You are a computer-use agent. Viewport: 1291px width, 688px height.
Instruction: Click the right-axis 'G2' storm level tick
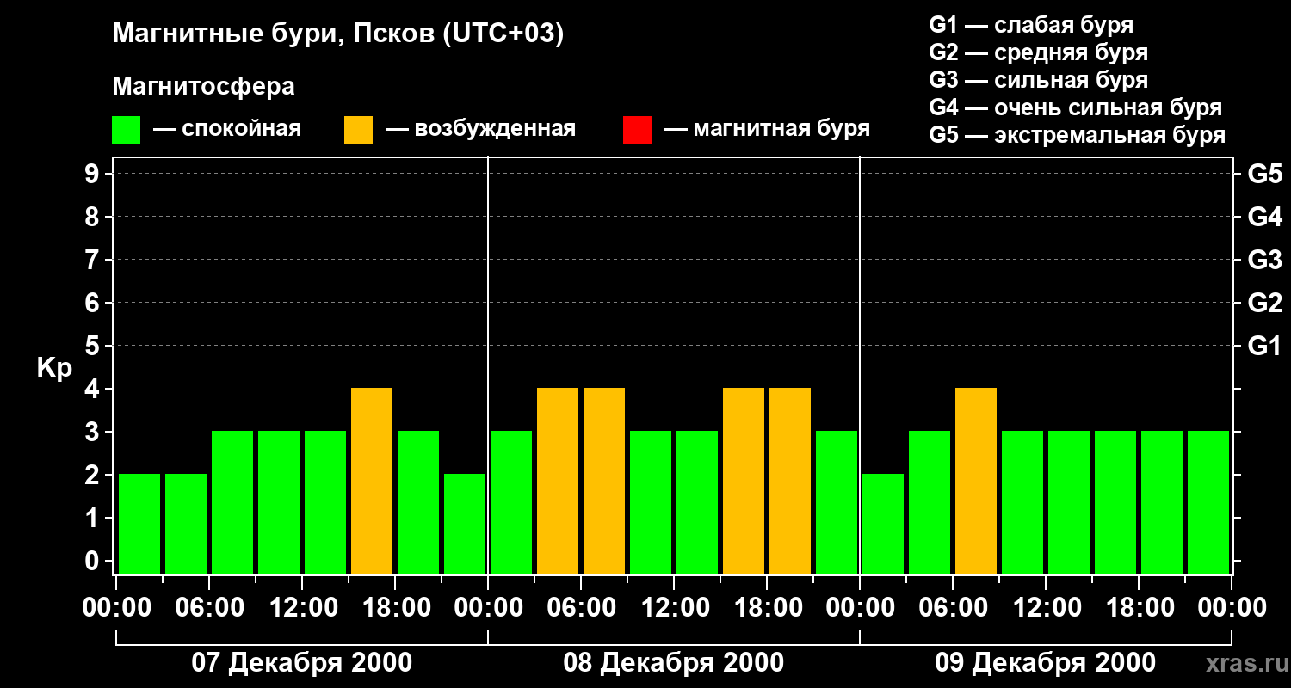1265,303
